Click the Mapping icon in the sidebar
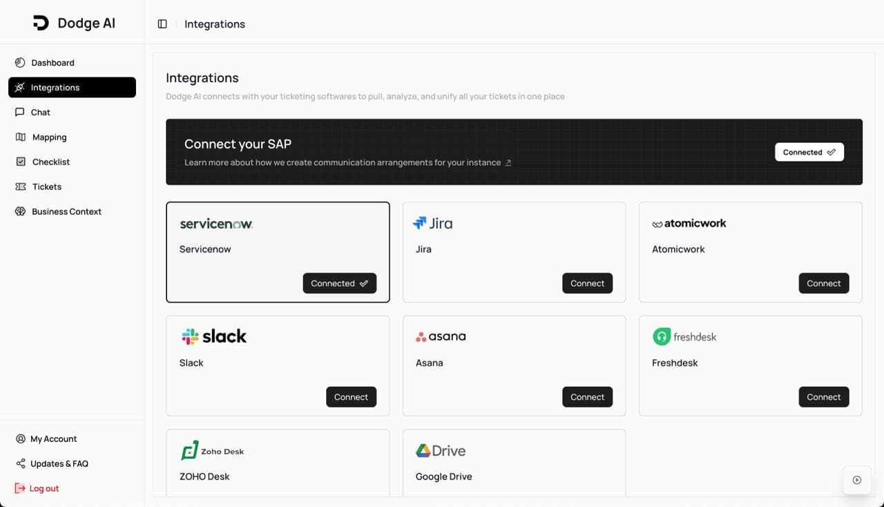 point(21,137)
